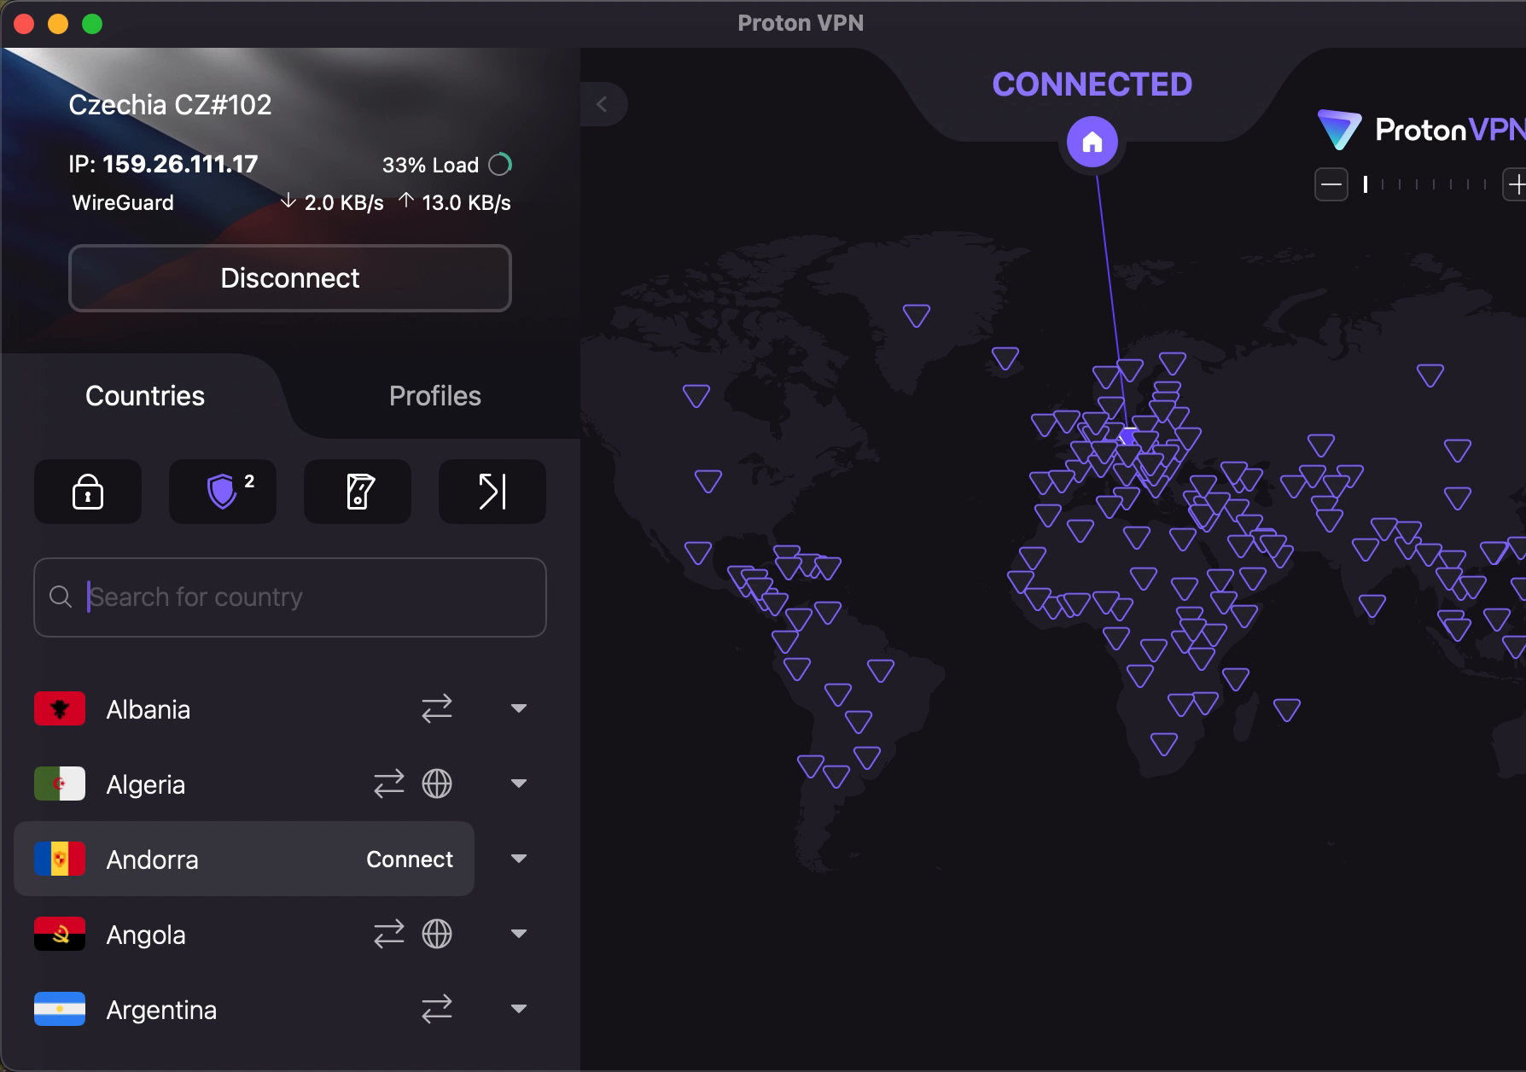Select the Angola country row

(x=244, y=935)
